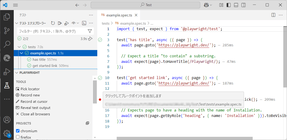
Task: Run all tests button
Action: (59, 23)
